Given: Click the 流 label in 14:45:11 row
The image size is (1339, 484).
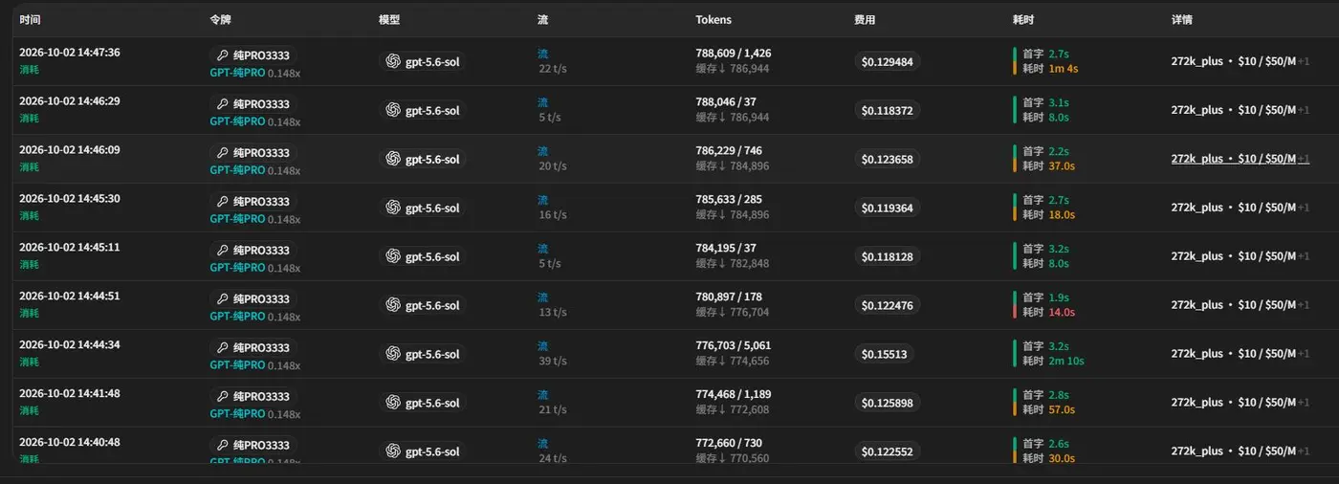Looking at the screenshot, I should 542,249.
